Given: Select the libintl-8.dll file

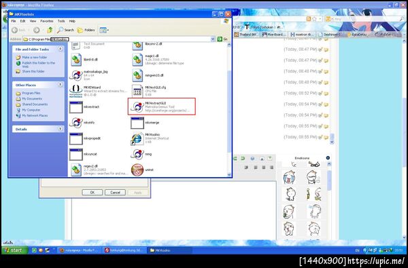Looking at the screenshot, I should [x=84, y=60].
